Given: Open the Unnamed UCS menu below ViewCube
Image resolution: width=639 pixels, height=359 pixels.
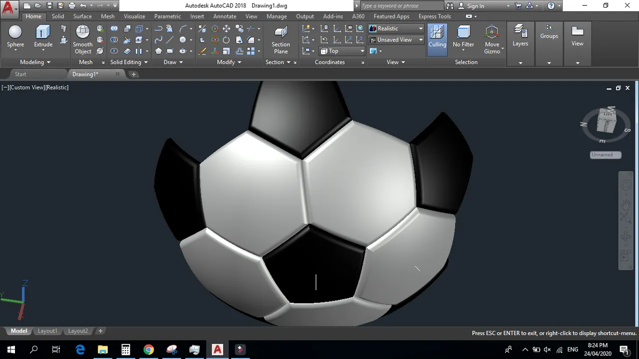Looking at the screenshot, I should (606, 155).
